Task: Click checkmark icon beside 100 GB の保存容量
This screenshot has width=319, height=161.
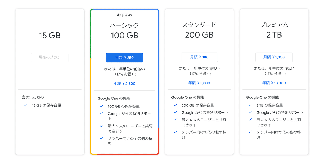Action: pyautogui.click(x=102, y=106)
